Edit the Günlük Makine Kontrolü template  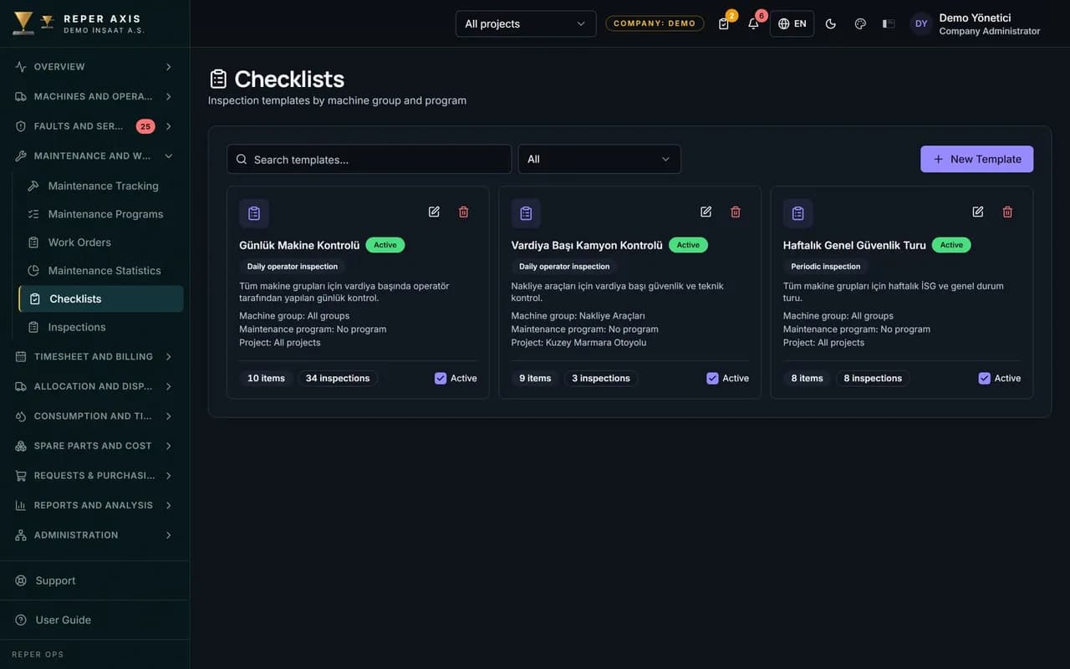point(434,212)
